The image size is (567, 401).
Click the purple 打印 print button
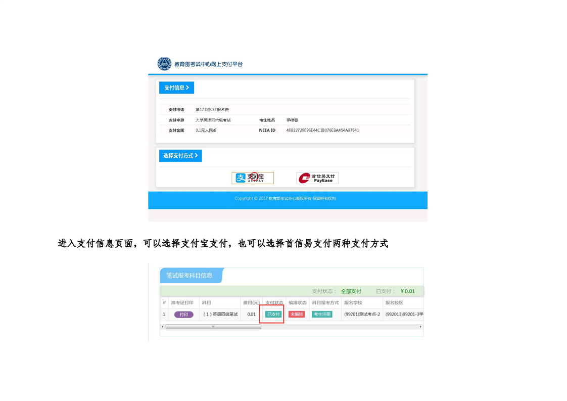tap(183, 314)
